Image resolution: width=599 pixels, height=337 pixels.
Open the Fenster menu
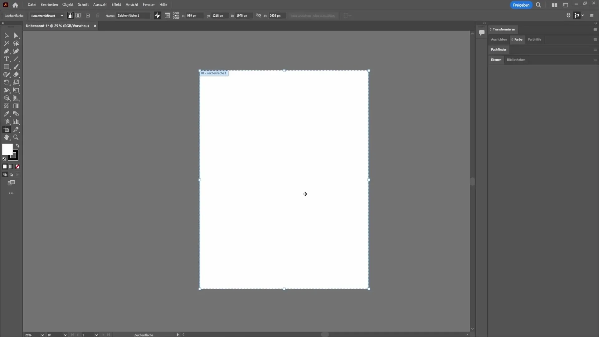coord(149,5)
